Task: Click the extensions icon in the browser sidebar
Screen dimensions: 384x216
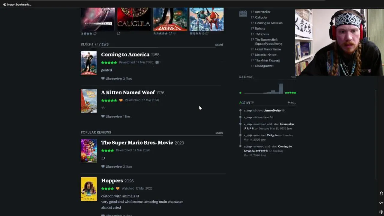Action: pos(381,193)
